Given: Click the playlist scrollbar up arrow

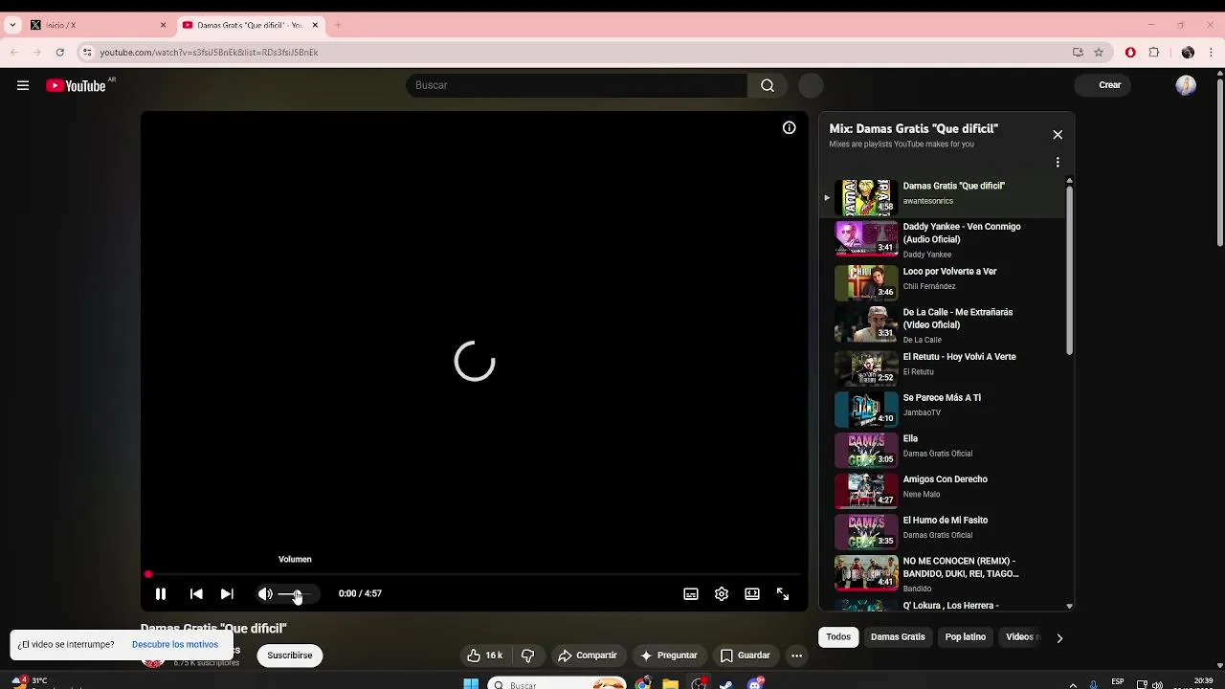Looking at the screenshot, I should coord(1069,180).
